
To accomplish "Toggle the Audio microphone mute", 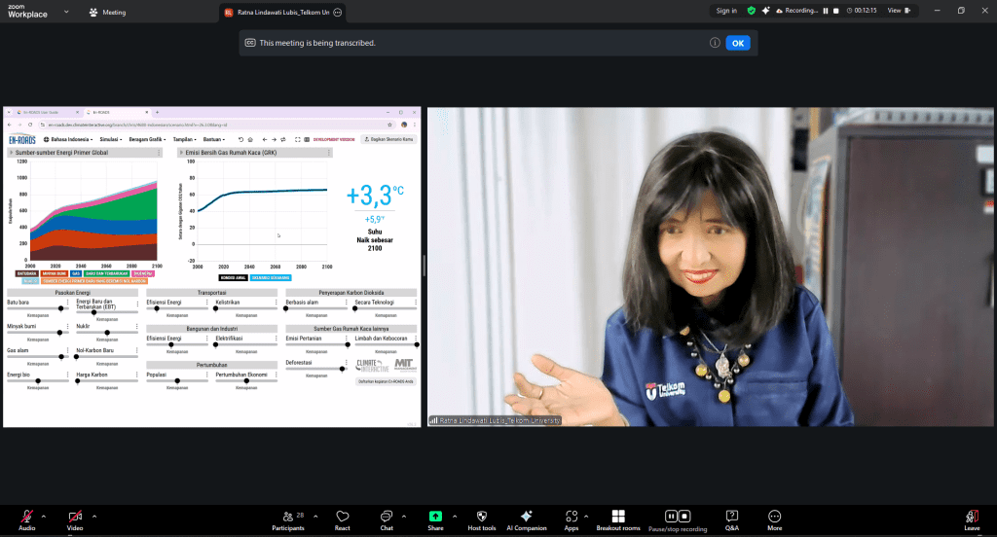I will [x=26, y=517].
